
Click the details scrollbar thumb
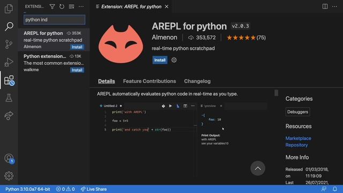coord(277,93)
